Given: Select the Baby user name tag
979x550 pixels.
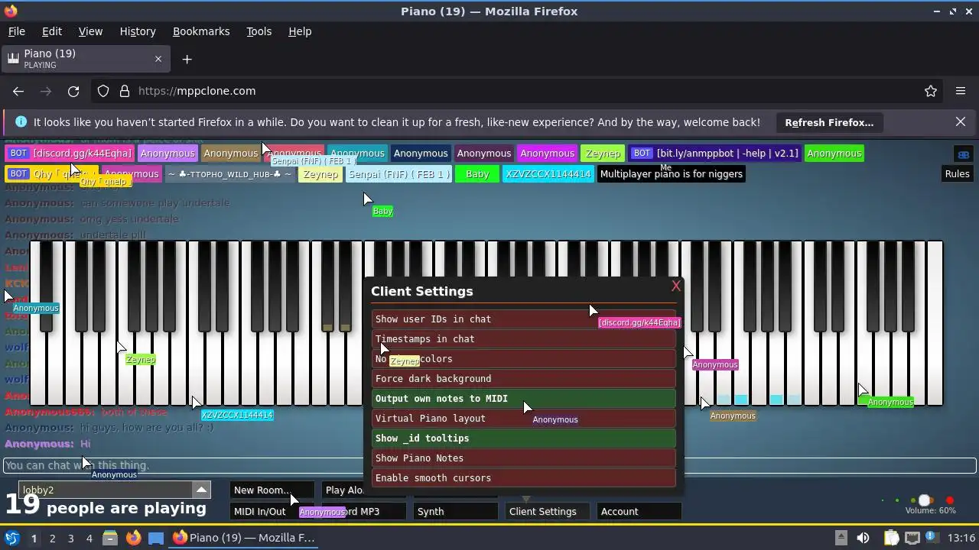Looking at the screenshot, I should click(x=477, y=174).
